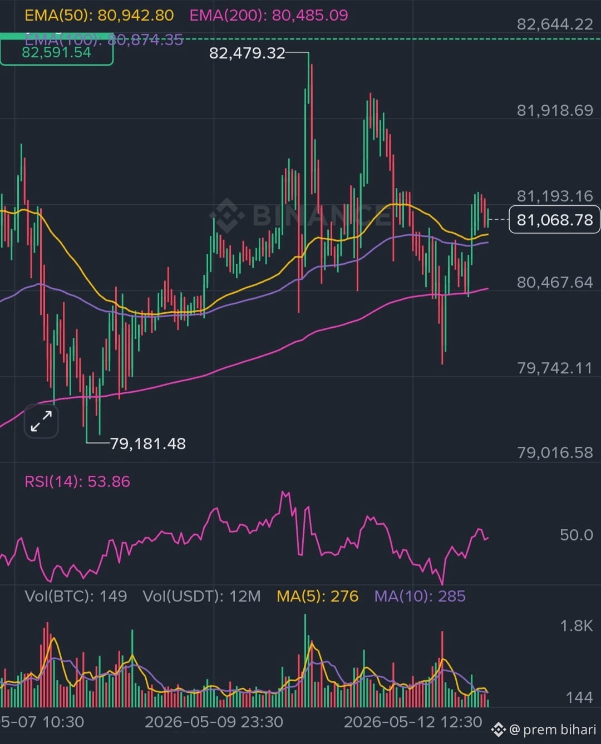Viewport: 601px width, 744px height.
Task: Click the 2026-05-12 12:30 time label
Action: 413,722
